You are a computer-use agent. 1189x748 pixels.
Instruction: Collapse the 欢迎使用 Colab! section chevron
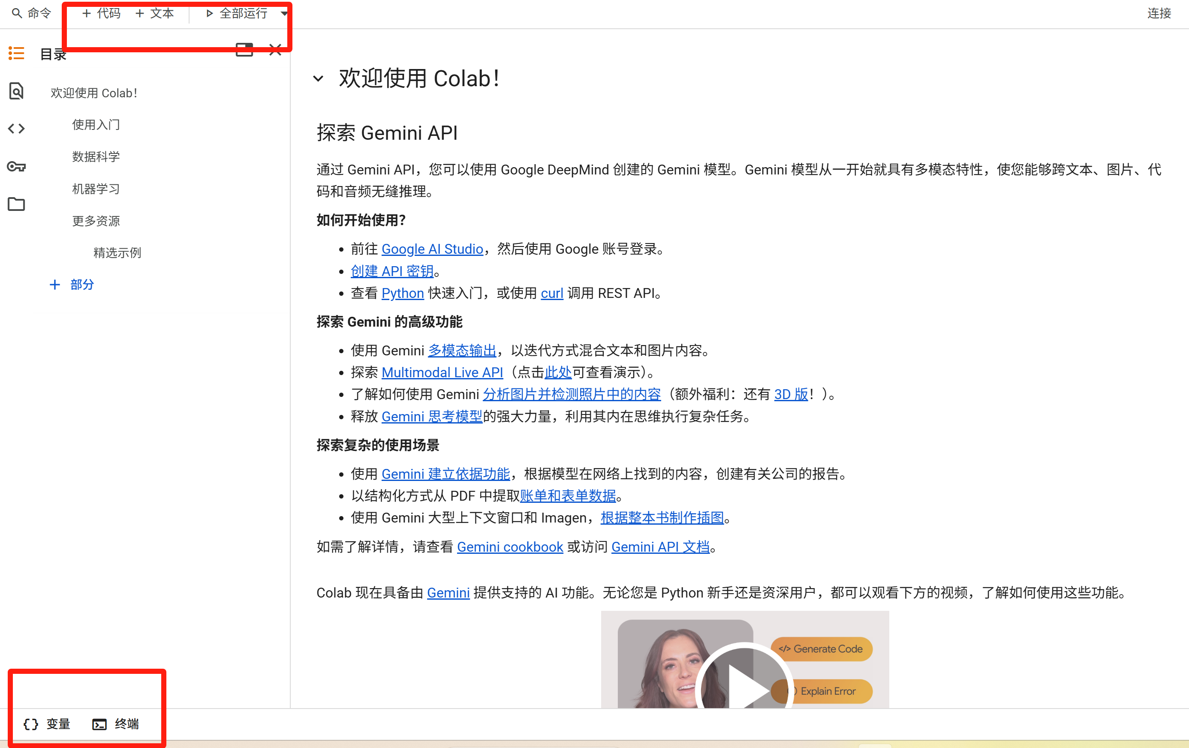click(x=319, y=78)
